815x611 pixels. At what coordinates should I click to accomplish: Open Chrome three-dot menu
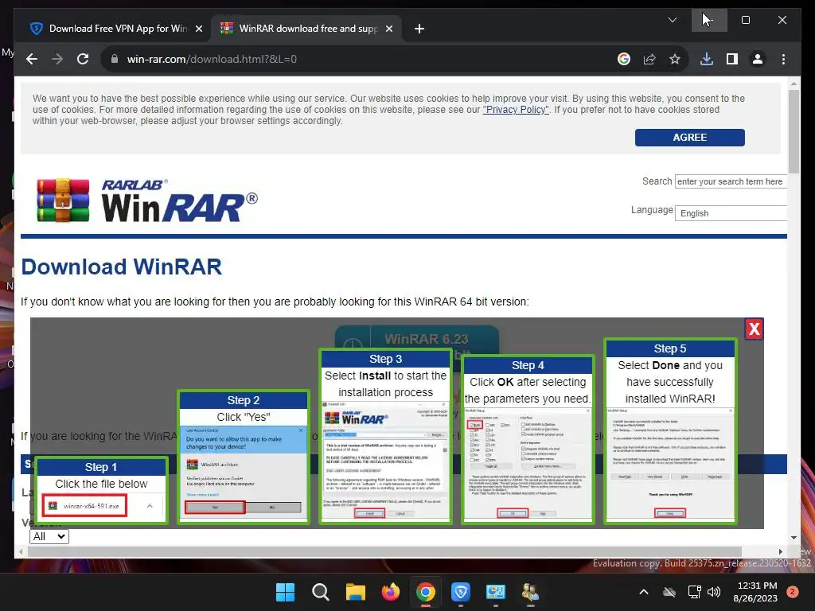click(783, 59)
